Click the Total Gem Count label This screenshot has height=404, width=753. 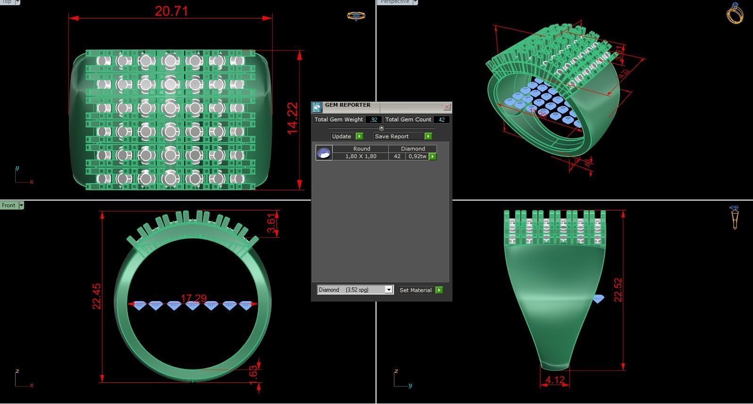[x=408, y=120]
